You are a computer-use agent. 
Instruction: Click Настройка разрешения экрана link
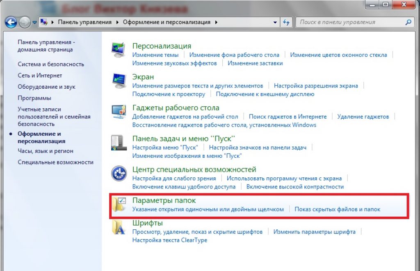tap(316, 86)
